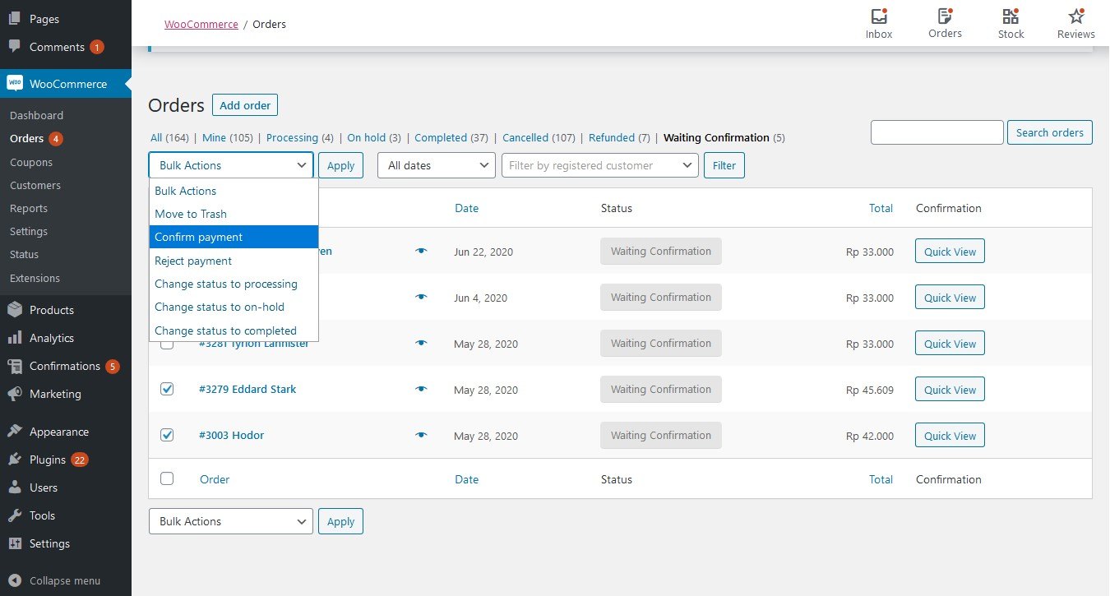Open the Orders activity panel icon

[945, 16]
